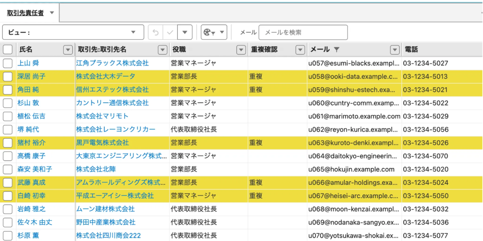Select the 取引先責任者 tab
Viewport: 483px width, 241px height.
coord(25,13)
